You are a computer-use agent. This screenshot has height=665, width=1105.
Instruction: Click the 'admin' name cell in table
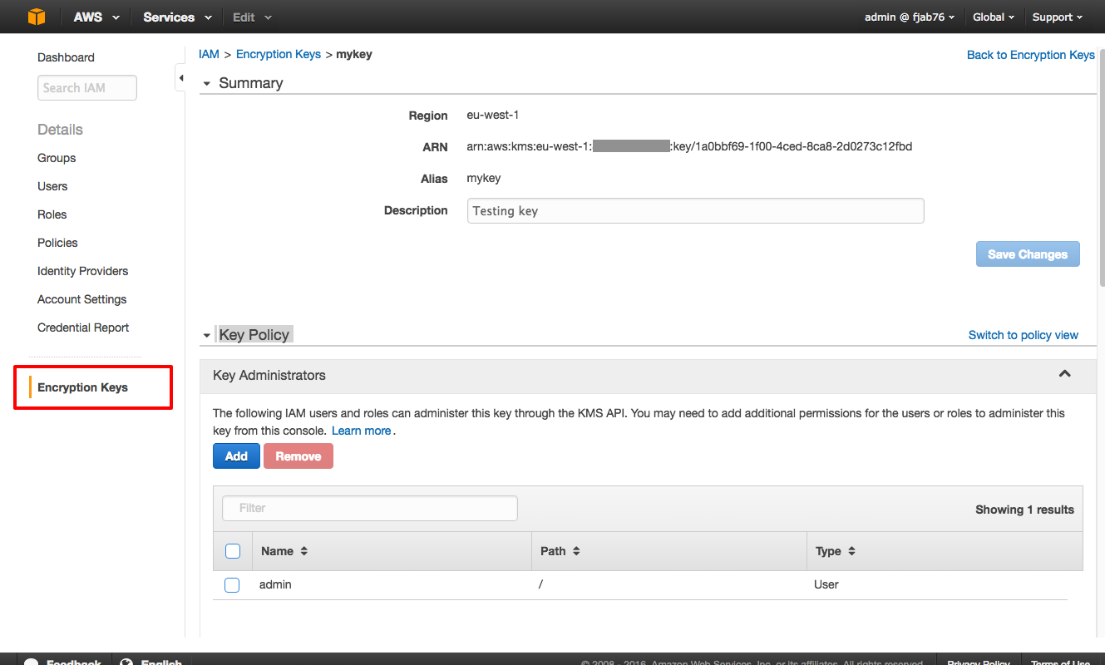tap(275, 584)
